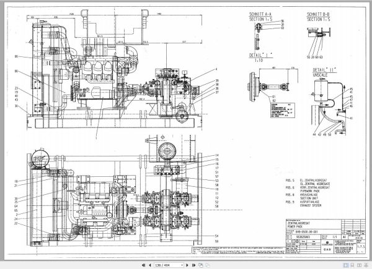Click the greyed go to next view icon

click(x=207, y=265)
